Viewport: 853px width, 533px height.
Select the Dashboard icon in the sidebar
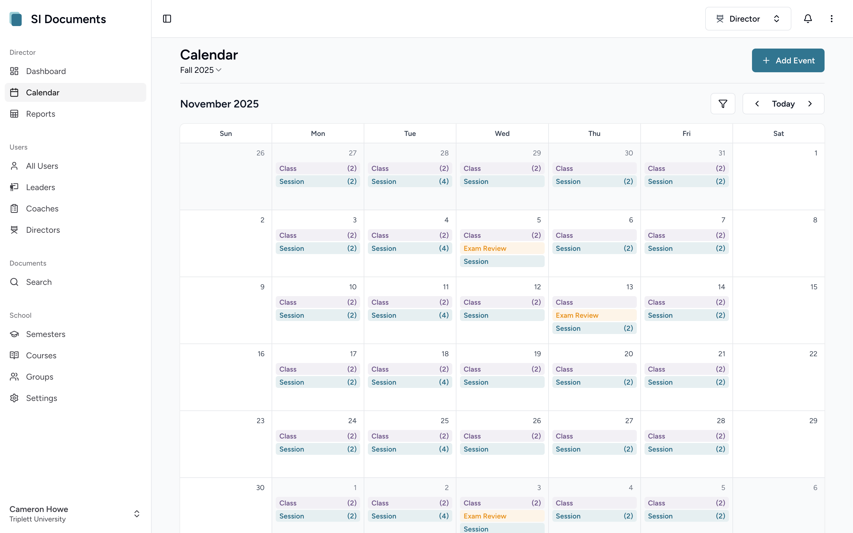[14, 71]
